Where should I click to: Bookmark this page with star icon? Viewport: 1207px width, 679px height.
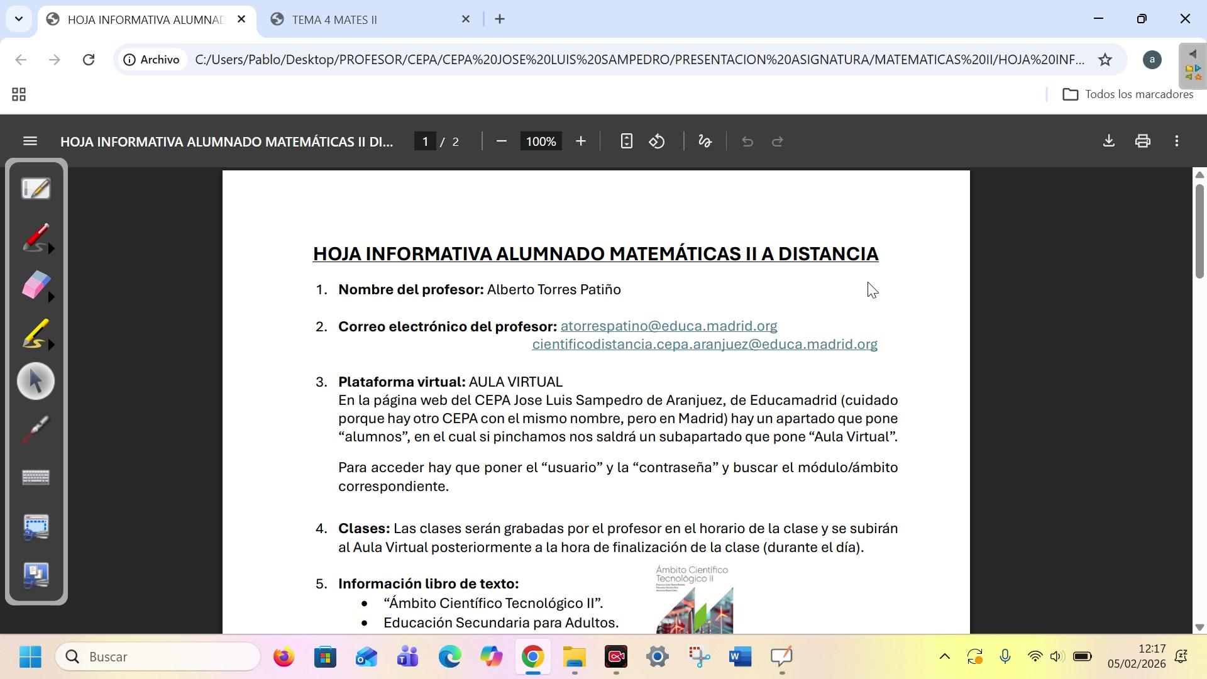click(x=1105, y=60)
